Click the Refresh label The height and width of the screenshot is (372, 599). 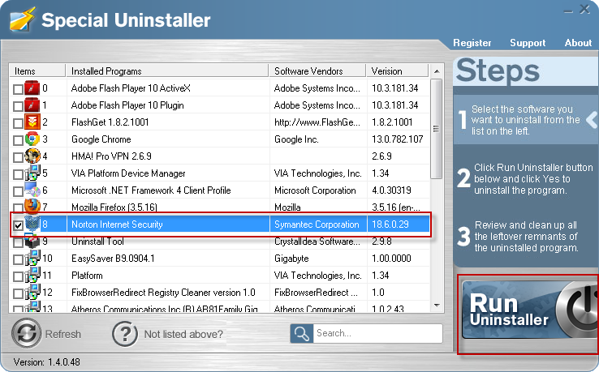point(63,334)
